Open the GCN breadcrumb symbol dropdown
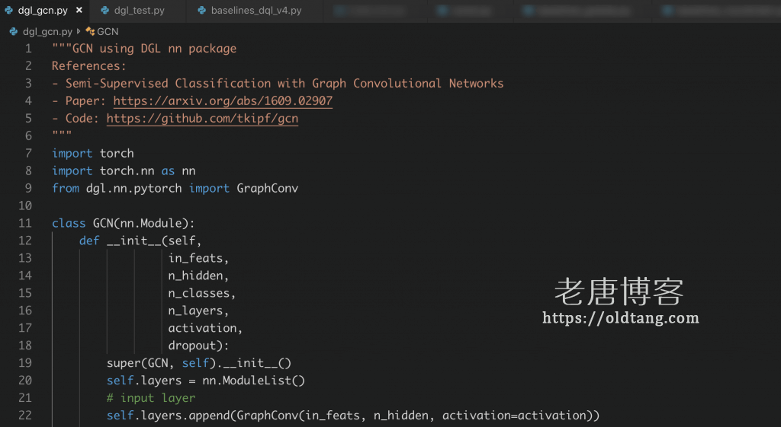781x427 pixels. (108, 32)
